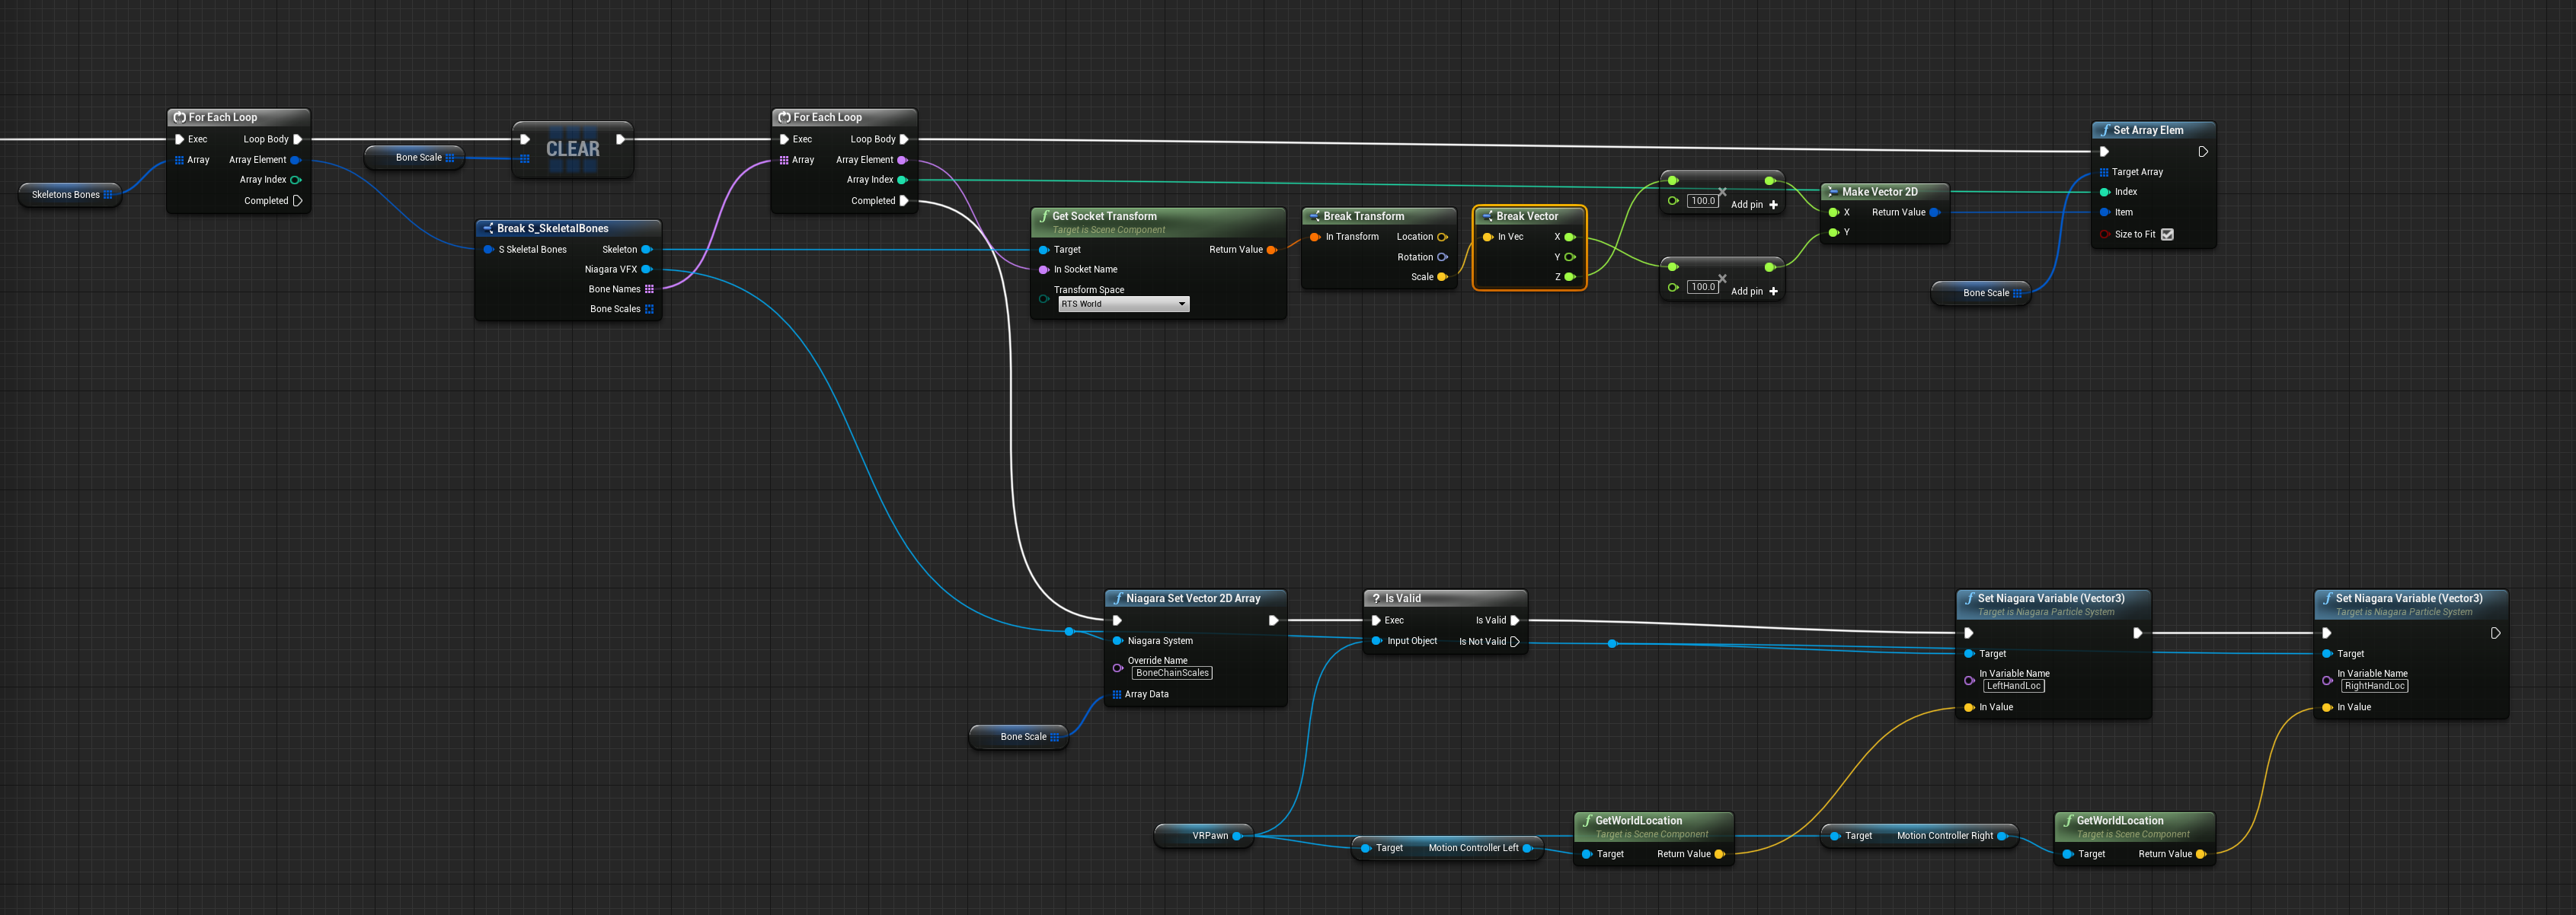Click Is Not Valid exec output pin
This screenshot has width=2576, height=915.
(x=1515, y=642)
